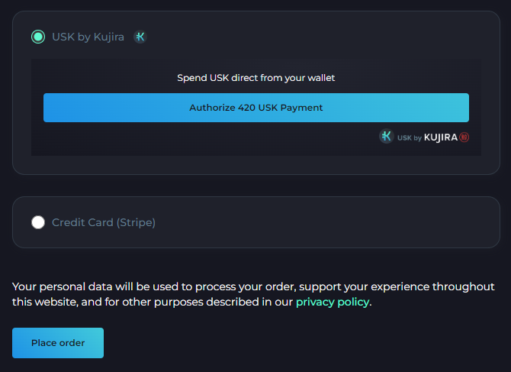Image resolution: width=511 pixels, height=372 pixels.
Task: Click the Kujira icon beside USK by Kujira label
Action: (x=140, y=37)
